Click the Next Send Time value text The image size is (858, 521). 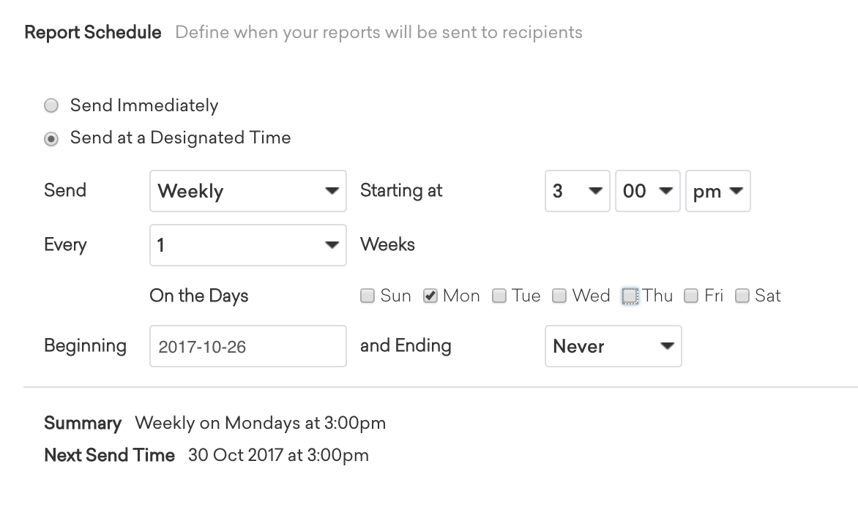(278, 455)
